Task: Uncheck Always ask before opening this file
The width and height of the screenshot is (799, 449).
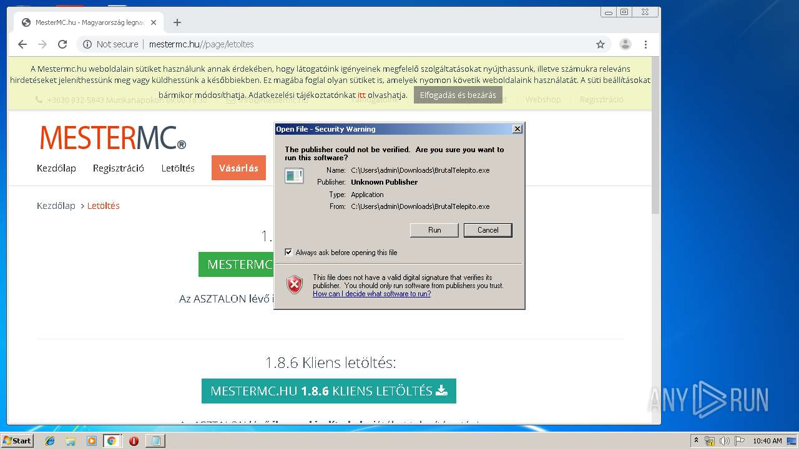Action: click(288, 253)
